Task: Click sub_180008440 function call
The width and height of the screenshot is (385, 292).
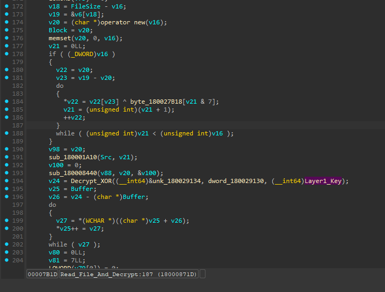Action: coord(73,173)
